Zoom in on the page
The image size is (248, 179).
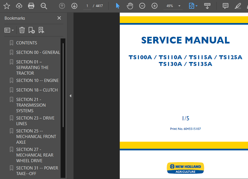tap(154, 6)
